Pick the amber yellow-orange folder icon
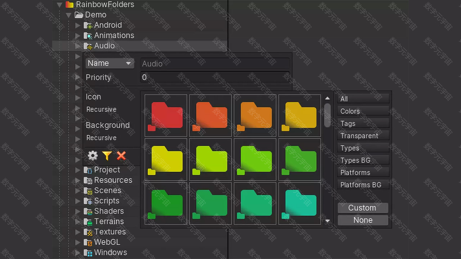The image size is (461, 259). (x=300, y=115)
